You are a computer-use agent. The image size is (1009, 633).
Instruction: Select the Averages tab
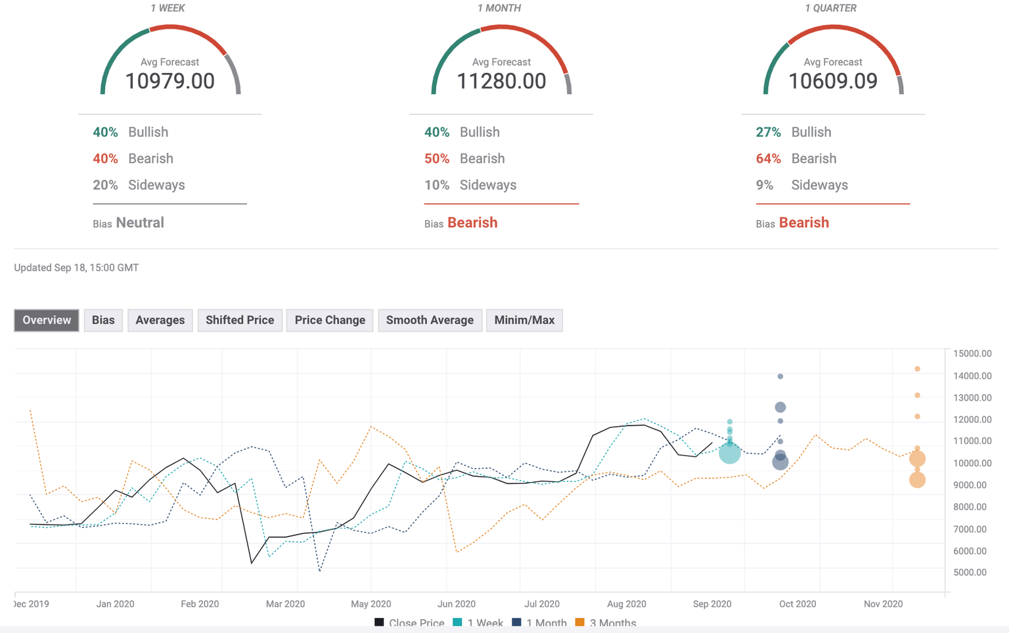click(160, 320)
